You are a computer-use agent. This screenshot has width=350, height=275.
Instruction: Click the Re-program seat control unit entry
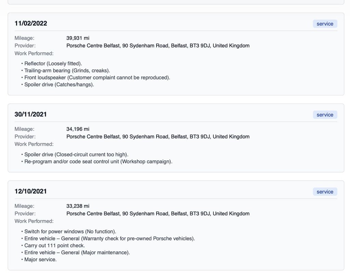pos(98,161)
